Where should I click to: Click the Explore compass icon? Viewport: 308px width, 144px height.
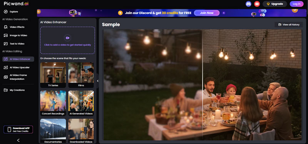(6, 12)
